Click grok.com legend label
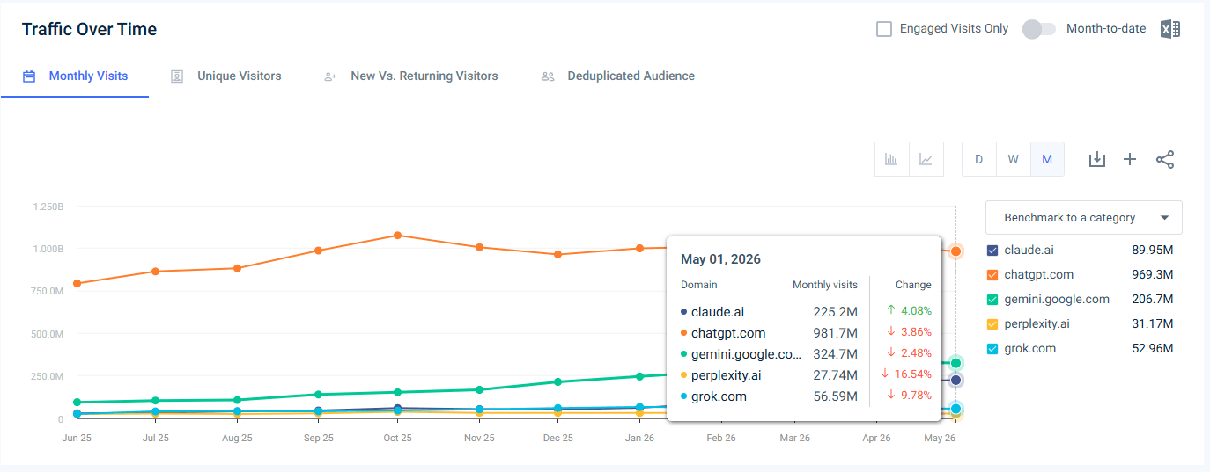The height and width of the screenshot is (472, 1210). [x=1030, y=349]
